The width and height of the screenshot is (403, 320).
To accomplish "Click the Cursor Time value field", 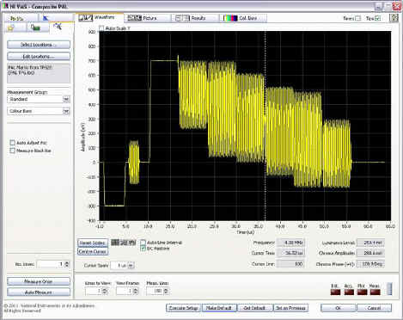I will coord(290,253).
